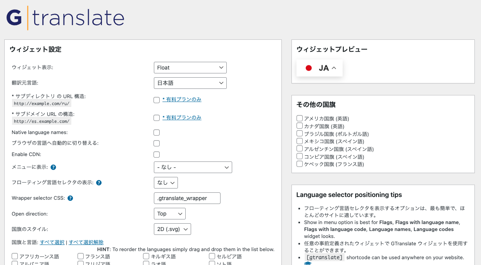
Task: Click help icon next to Wrapper selector CSS
Action: (70, 198)
